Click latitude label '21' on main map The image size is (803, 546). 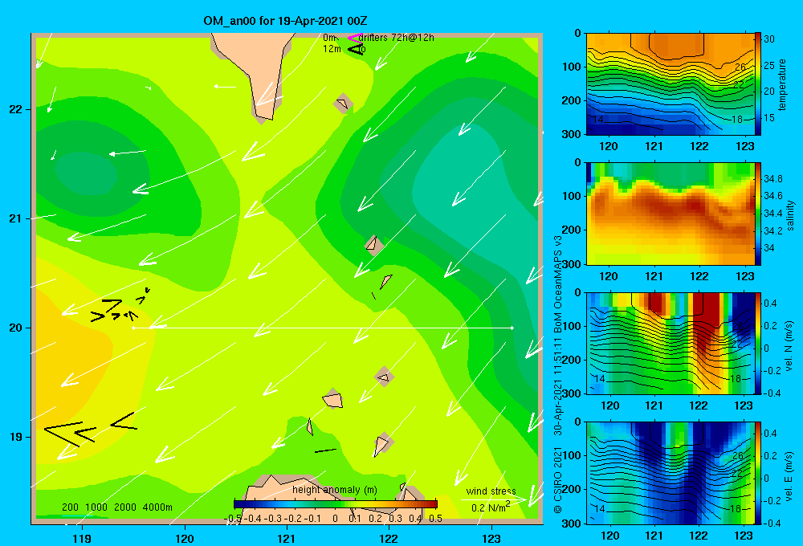coord(16,218)
